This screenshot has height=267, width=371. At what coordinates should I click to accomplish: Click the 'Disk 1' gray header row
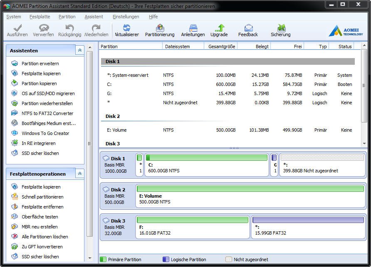pyautogui.click(x=228, y=61)
